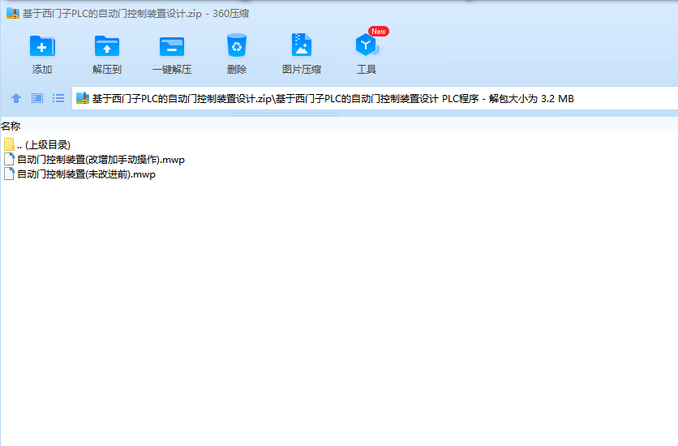Click the 一键解压 (One-click extract) icon

[x=172, y=47]
